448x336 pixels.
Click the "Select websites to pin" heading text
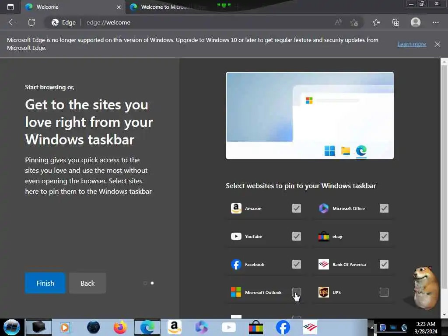301,185
